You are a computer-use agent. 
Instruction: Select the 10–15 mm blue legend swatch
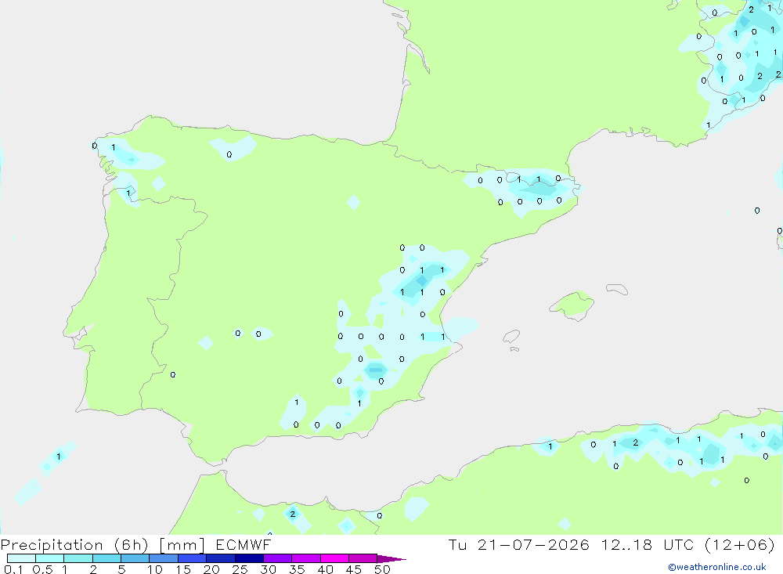coord(164,558)
